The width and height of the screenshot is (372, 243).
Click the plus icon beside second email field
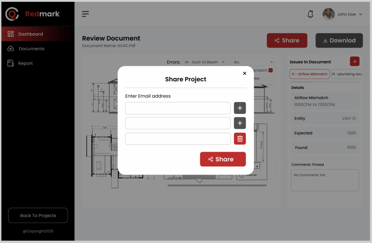240,123
